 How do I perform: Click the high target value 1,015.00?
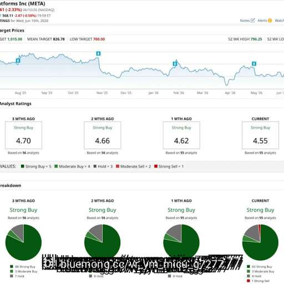pos(14,39)
